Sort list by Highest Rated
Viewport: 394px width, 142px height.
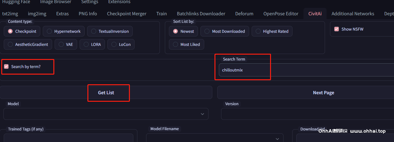coord(272,31)
